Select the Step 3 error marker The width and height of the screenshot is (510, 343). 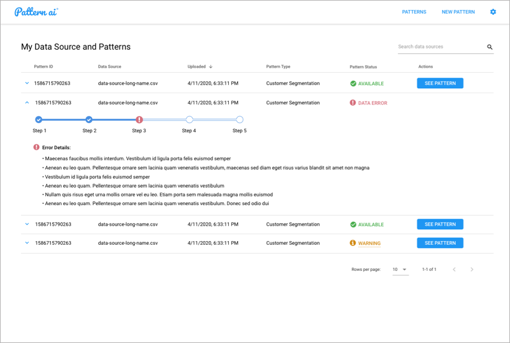[139, 119]
